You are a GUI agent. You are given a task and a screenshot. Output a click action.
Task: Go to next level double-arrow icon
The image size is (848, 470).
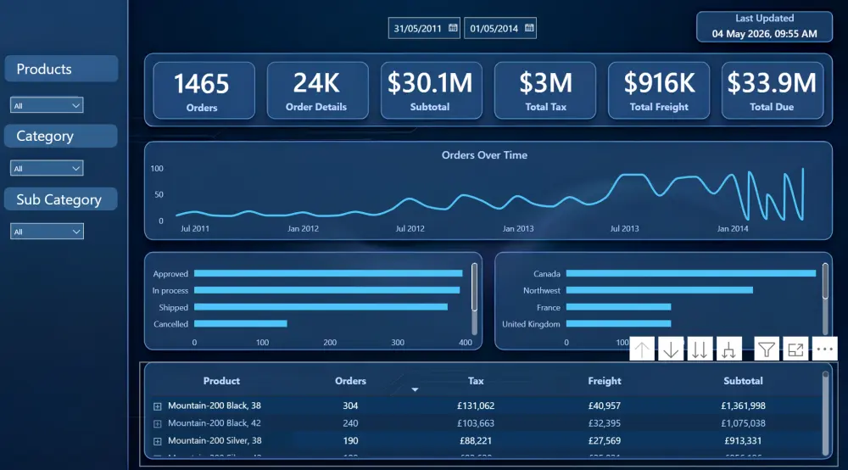point(700,350)
